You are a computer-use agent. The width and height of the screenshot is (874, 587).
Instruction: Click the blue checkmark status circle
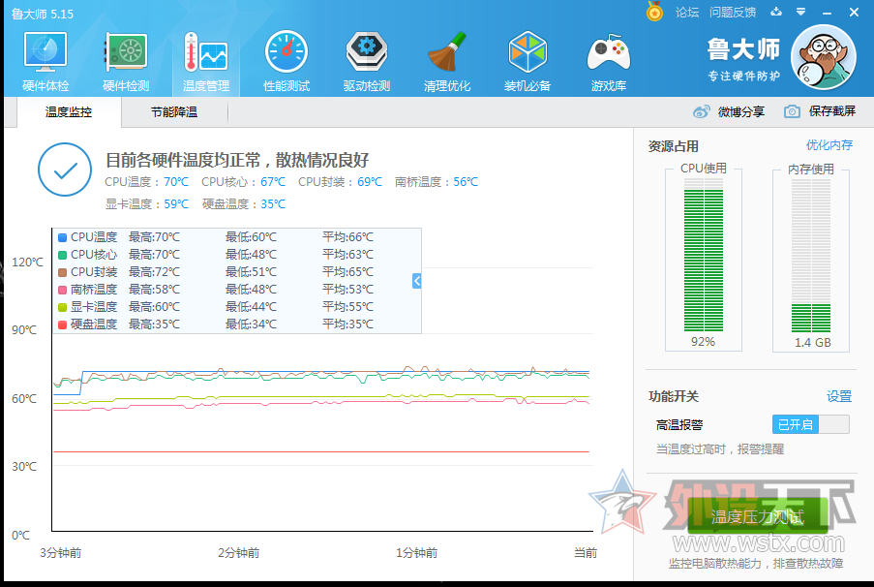[x=65, y=170]
